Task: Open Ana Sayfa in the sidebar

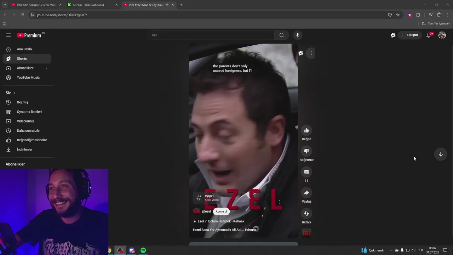Action: click(27, 49)
